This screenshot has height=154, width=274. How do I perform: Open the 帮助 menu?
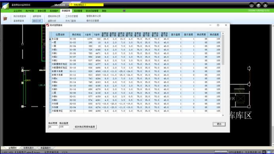point(104,11)
